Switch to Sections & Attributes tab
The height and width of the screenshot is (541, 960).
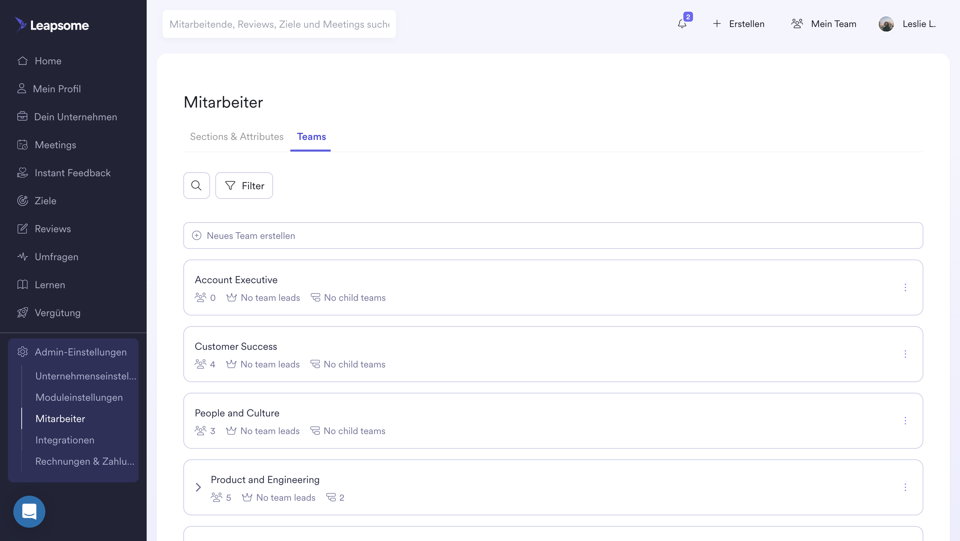point(237,137)
